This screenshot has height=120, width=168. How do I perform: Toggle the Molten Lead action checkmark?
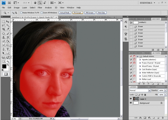tap(131, 79)
